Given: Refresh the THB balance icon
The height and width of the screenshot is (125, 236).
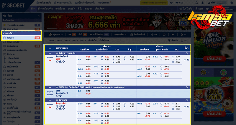Looking at the screenshot, I should (x=197, y=3).
